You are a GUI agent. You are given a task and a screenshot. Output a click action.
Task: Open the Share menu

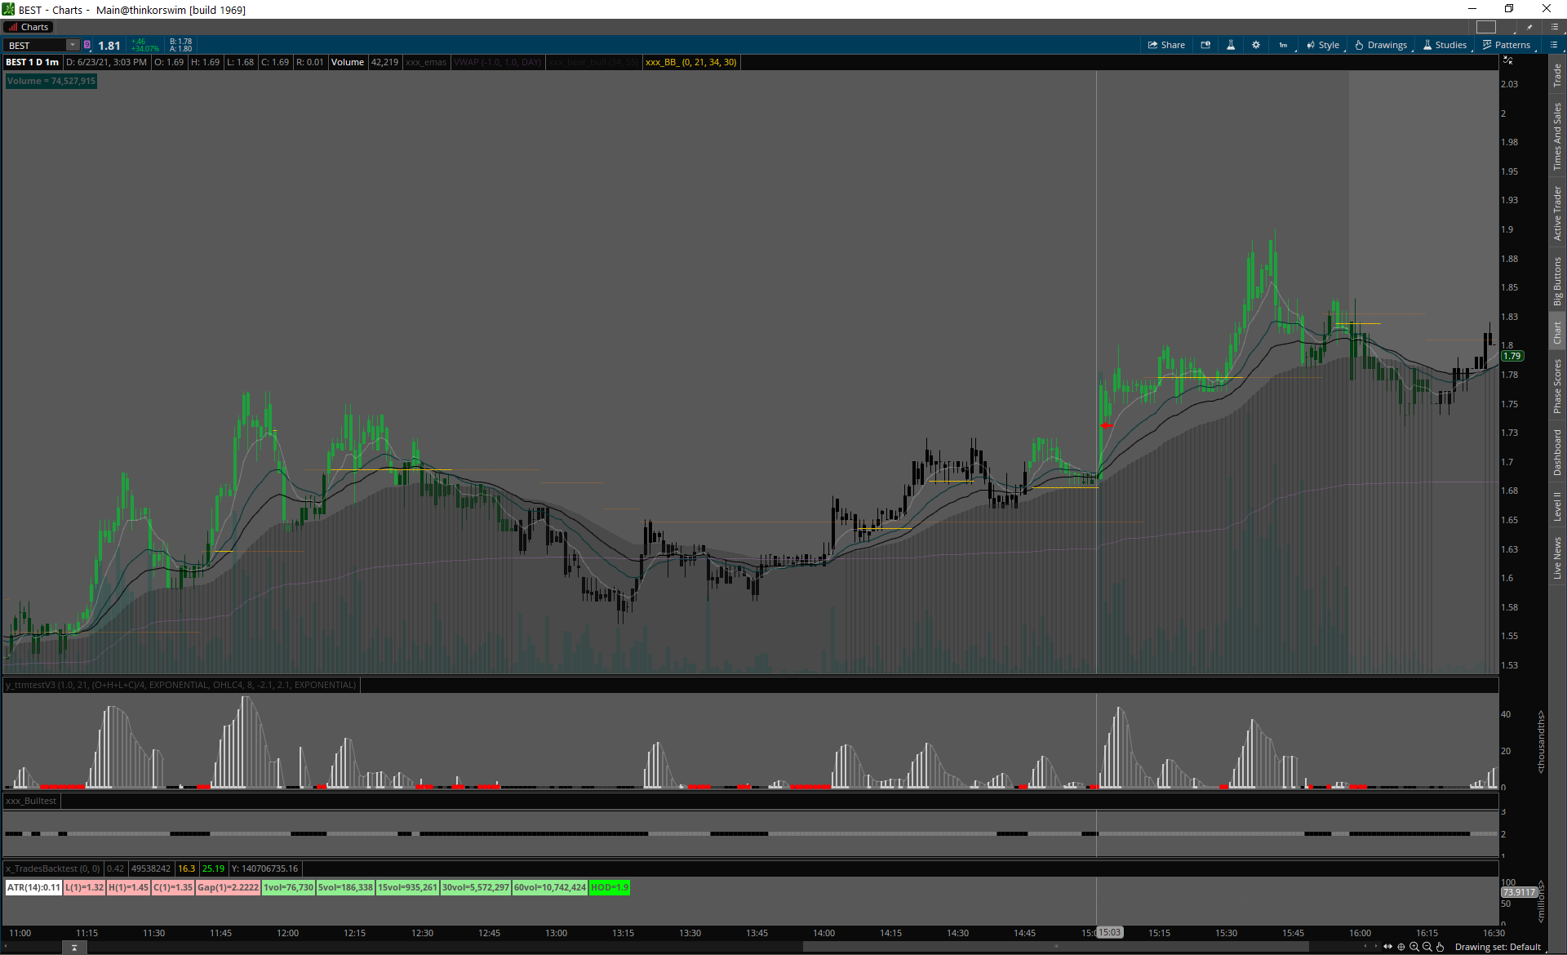click(x=1166, y=45)
